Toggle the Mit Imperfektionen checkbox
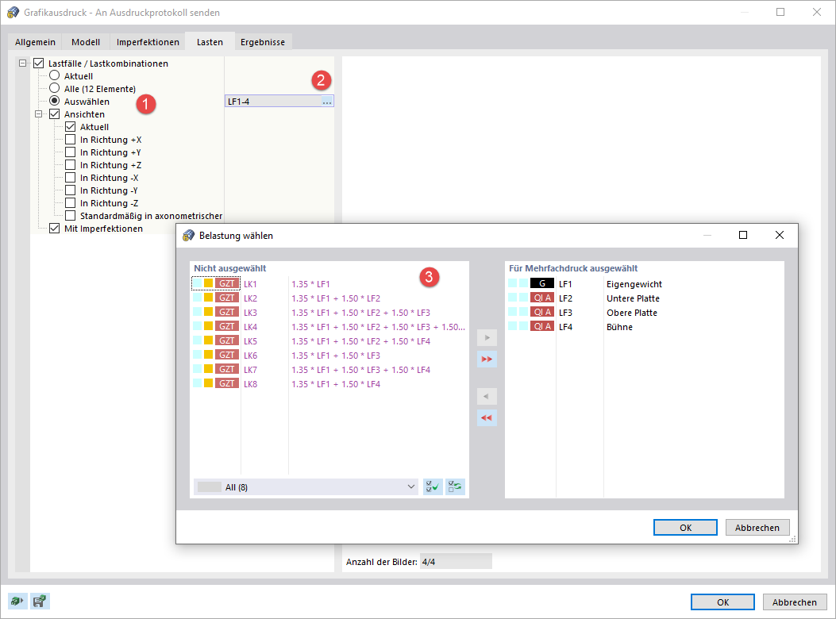Image resolution: width=836 pixels, height=619 pixels. [x=54, y=229]
